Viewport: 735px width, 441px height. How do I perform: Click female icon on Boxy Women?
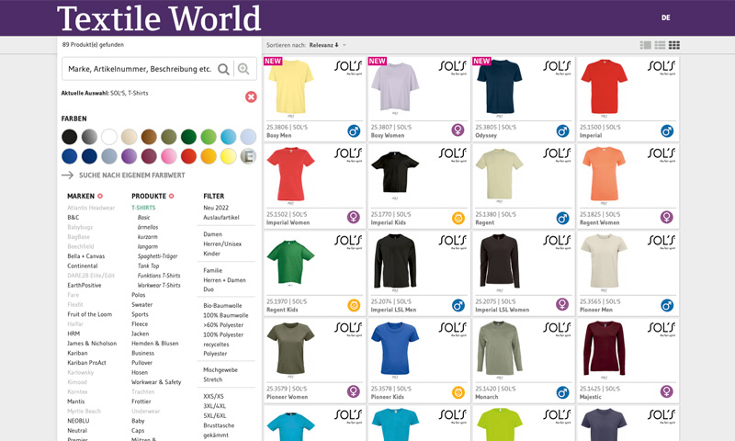(x=458, y=130)
